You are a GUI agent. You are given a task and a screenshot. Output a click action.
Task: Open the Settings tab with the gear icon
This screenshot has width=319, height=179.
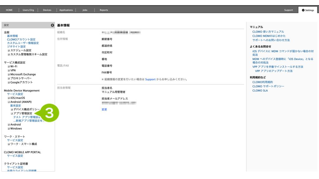click(x=308, y=10)
